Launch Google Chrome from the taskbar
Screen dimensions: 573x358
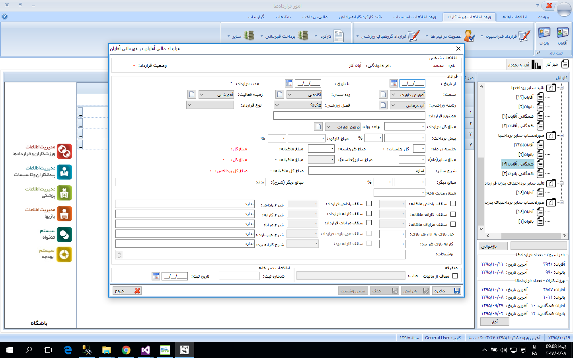tap(126, 350)
